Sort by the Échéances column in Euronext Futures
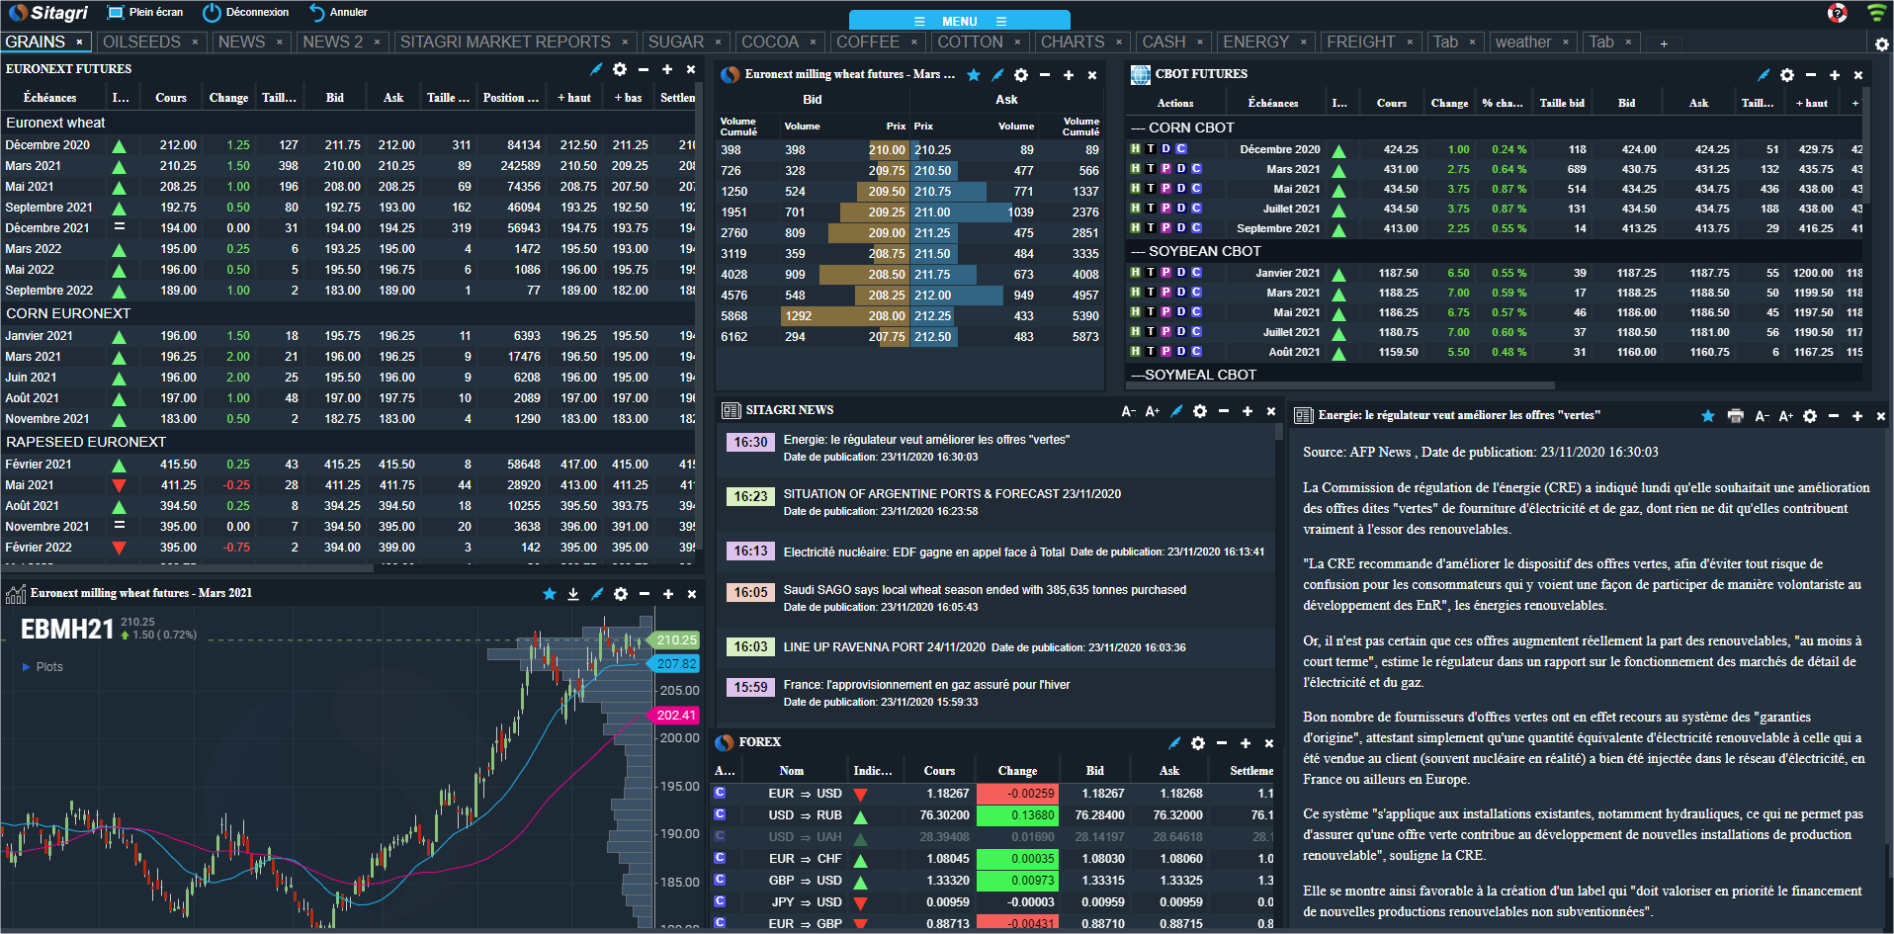Viewport: 1894px width, 934px height. [x=49, y=98]
